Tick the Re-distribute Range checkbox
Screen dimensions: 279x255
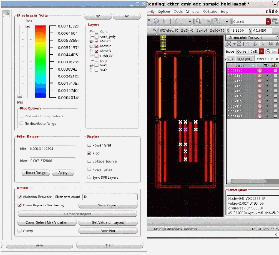[x=22, y=124]
